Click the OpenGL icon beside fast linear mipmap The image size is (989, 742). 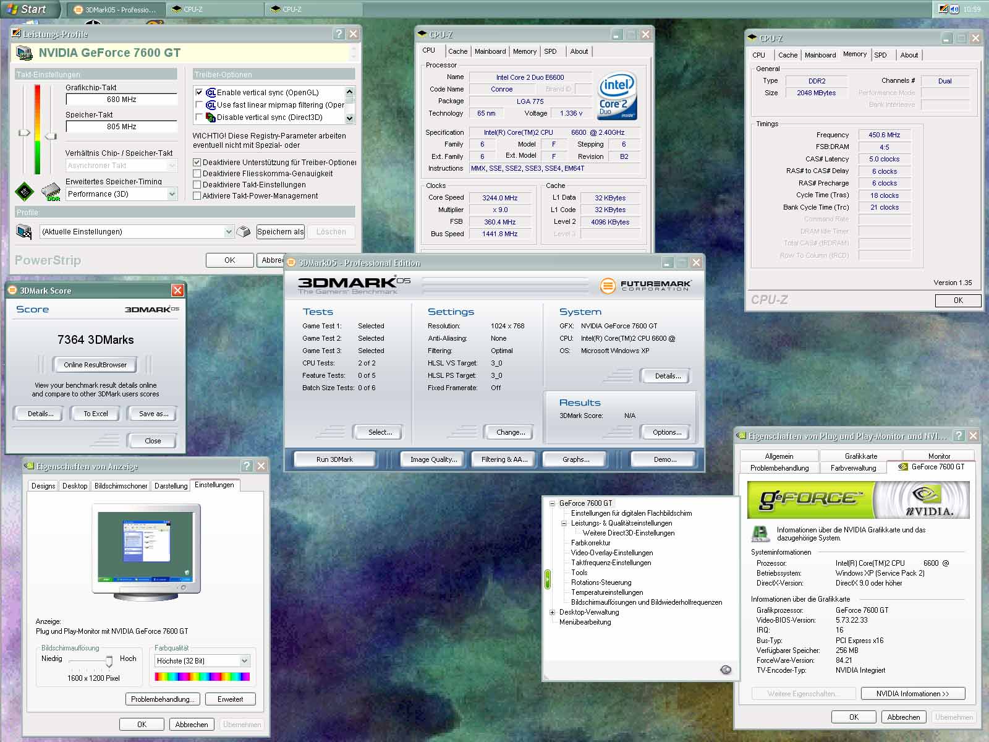click(x=211, y=105)
